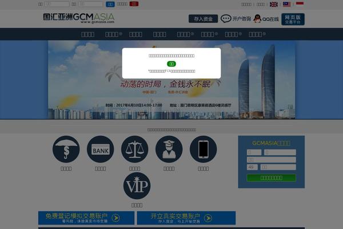Click the first item in the navigation bar
343x229 pixels.
point(88,34)
